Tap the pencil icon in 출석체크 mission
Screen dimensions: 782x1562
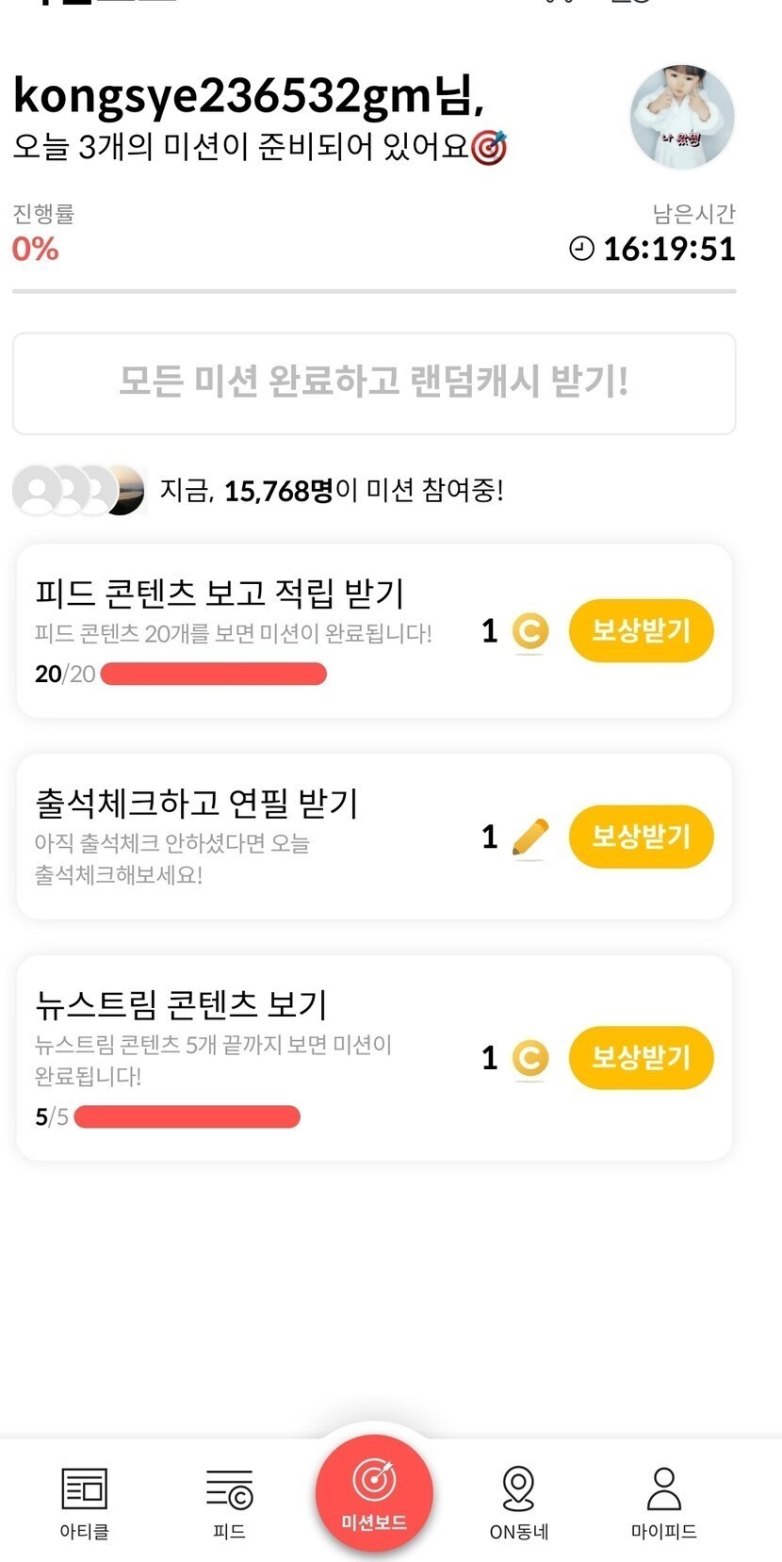[530, 837]
